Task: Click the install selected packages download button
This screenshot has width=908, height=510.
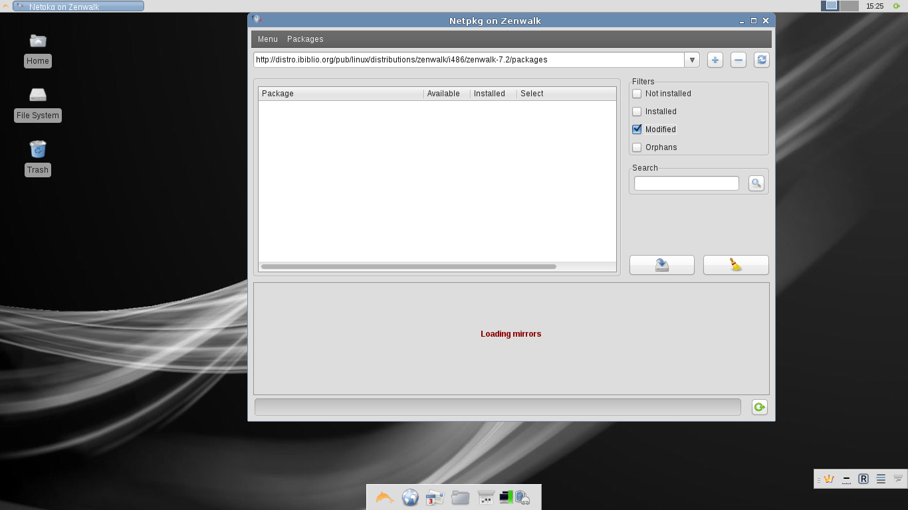Action: pos(662,265)
